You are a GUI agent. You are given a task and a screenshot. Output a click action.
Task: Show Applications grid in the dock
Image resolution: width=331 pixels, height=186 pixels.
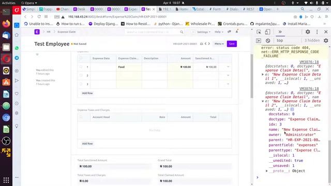point(6,180)
